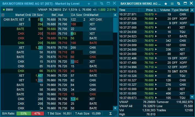Image resolution: width=195 pixels, height=117 pixels.
Task: Click the 2.51% change value in header
Action: pyautogui.click(x=111, y=10)
